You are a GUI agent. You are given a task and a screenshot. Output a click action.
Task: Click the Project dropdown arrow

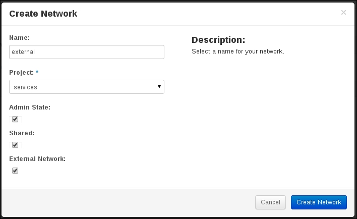click(159, 87)
